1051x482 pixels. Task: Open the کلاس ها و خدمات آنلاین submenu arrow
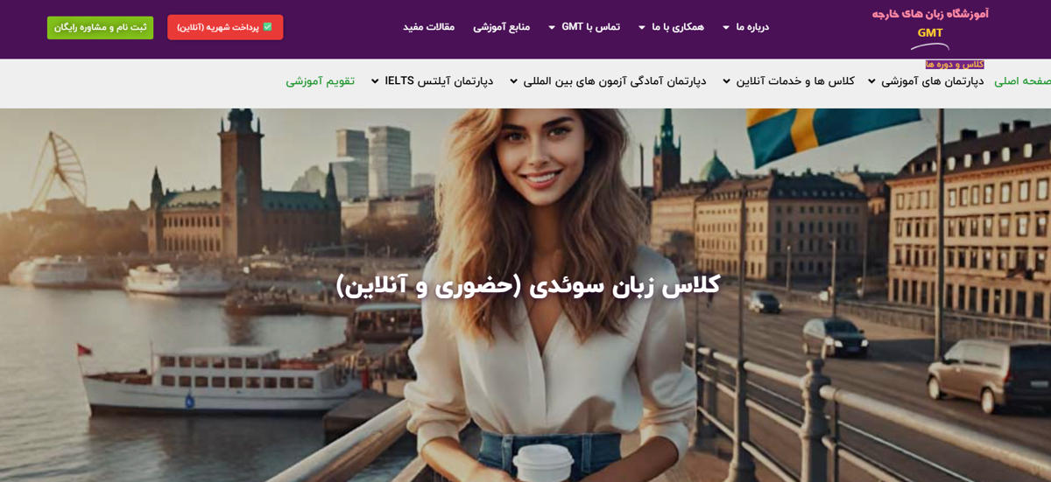click(726, 81)
